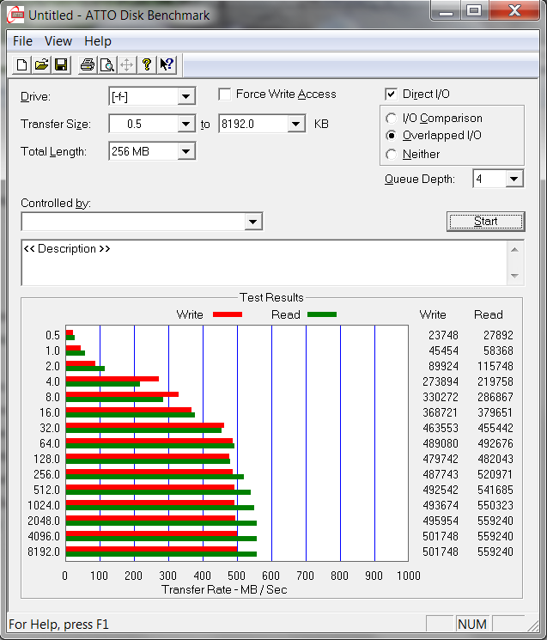
Task: Click inside the Description text box
Action: coord(258,263)
